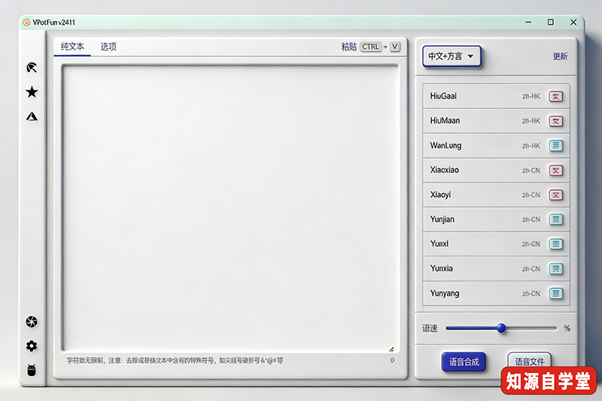Click the zh-CN label in Yunyang row

tap(531, 293)
